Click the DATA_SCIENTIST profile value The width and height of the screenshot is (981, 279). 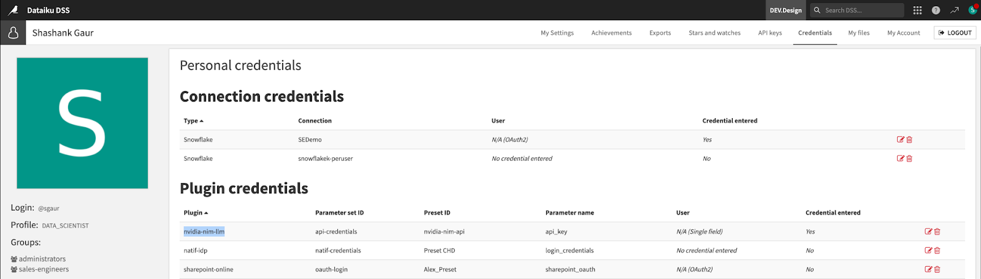(x=66, y=226)
